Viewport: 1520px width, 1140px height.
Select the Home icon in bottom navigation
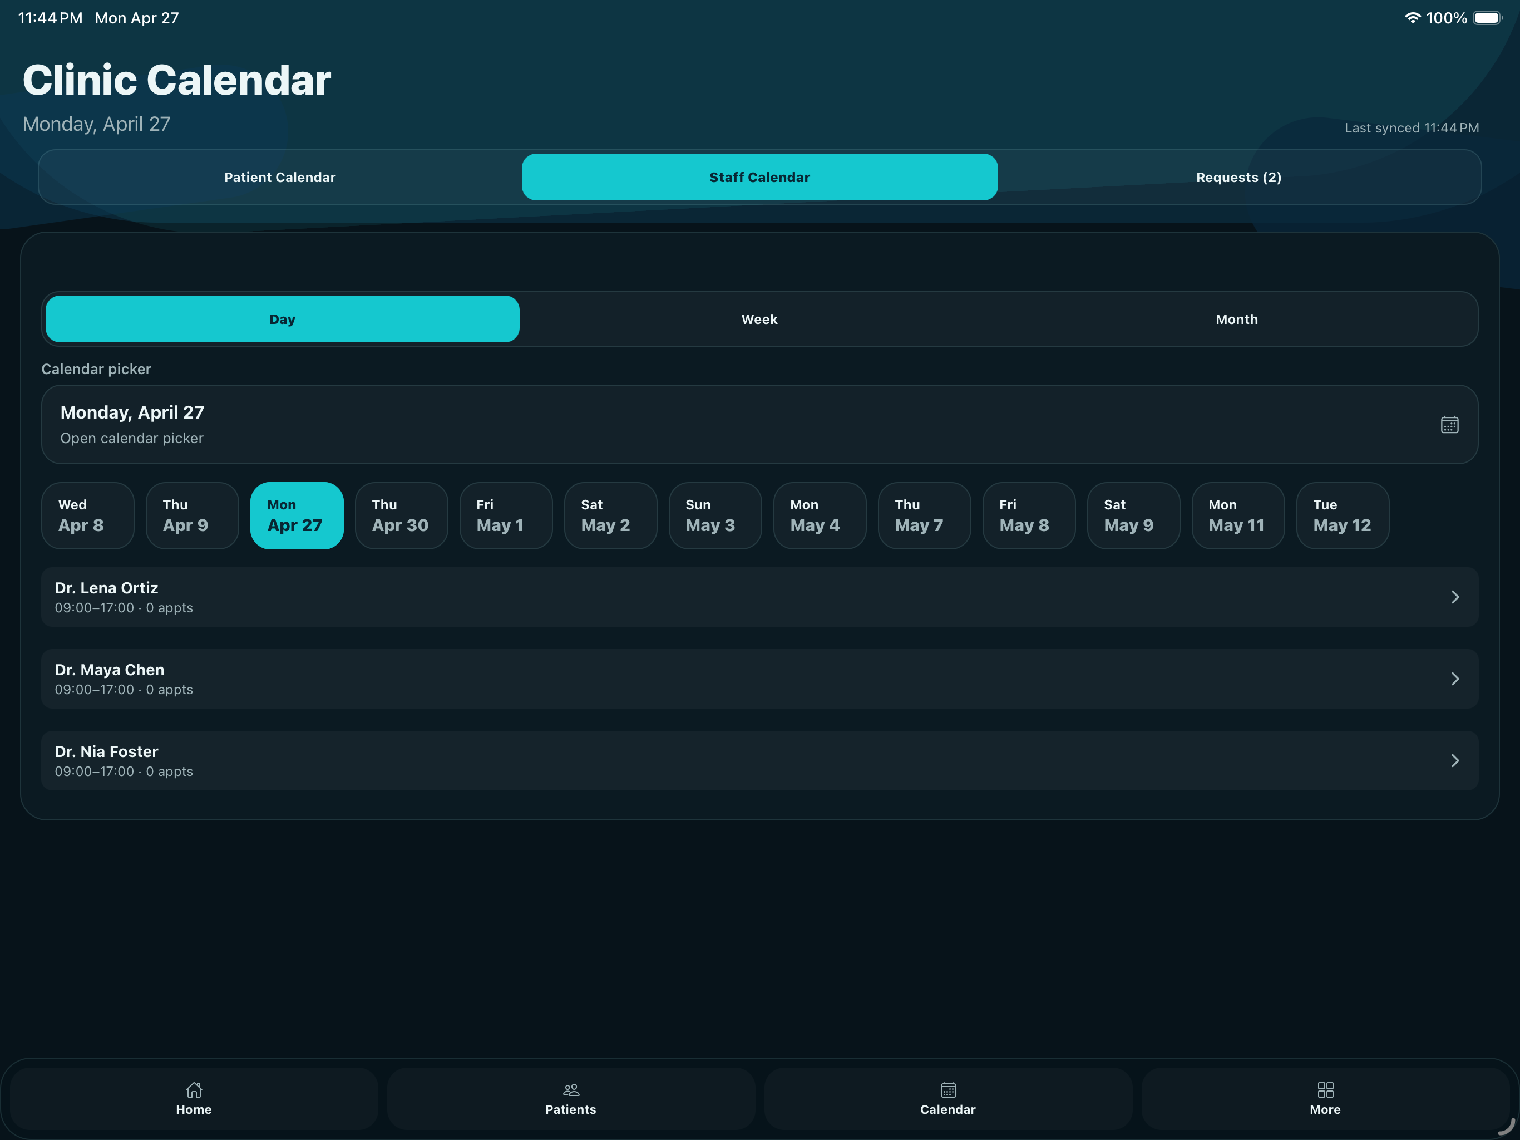point(194,1098)
